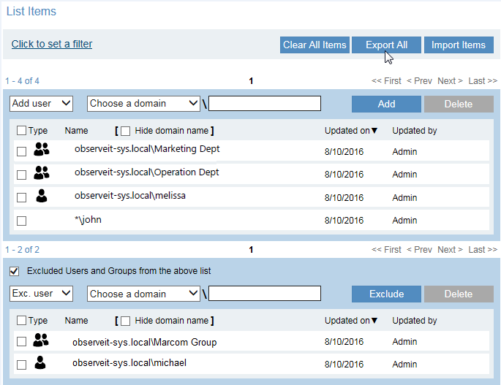Focus the name field beside Exclude
501x385 pixels.
[x=265, y=294]
